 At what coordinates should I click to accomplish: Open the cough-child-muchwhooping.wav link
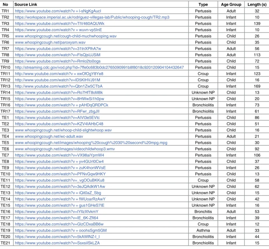66,36
